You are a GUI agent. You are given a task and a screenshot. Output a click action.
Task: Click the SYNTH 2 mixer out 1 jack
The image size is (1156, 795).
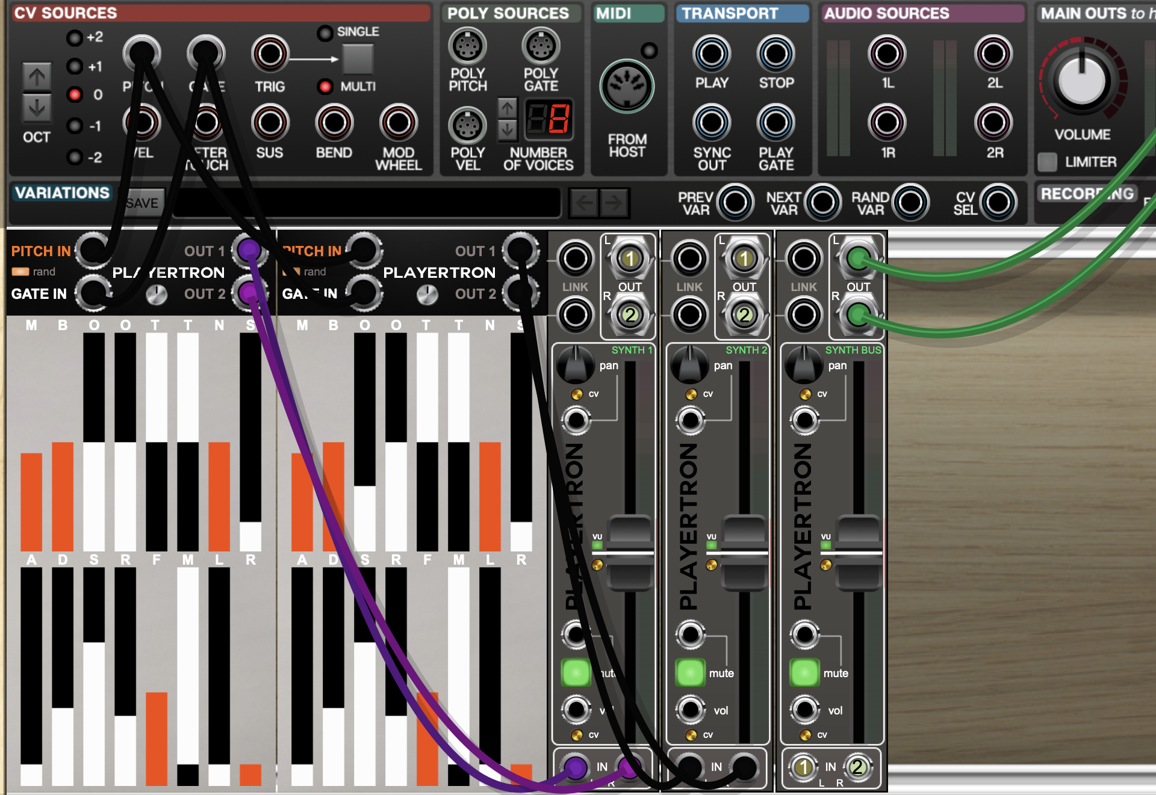(x=744, y=259)
